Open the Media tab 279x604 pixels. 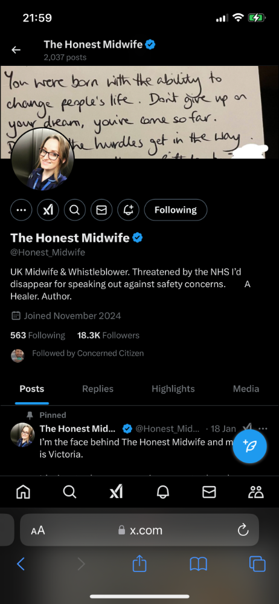[x=246, y=389]
